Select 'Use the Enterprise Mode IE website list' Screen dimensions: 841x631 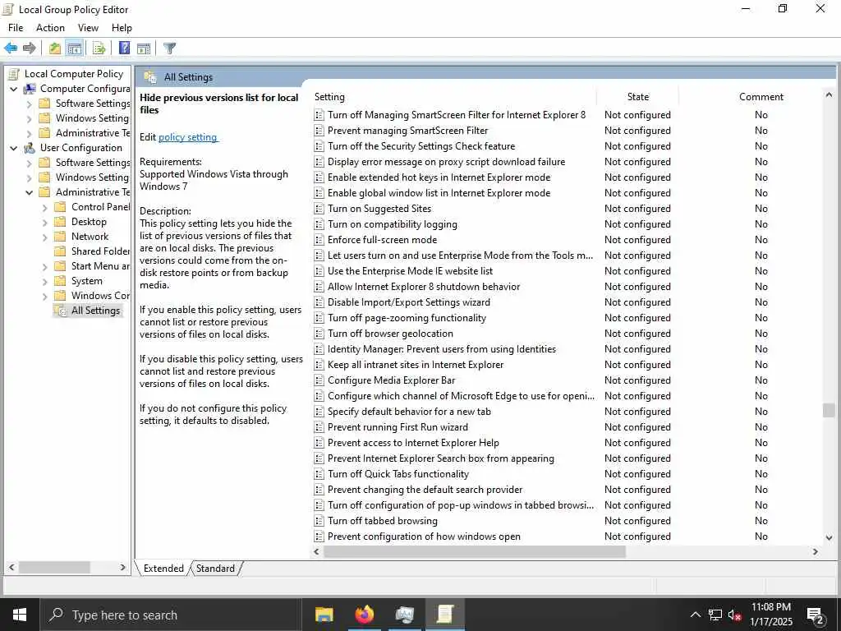tap(411, 271)
